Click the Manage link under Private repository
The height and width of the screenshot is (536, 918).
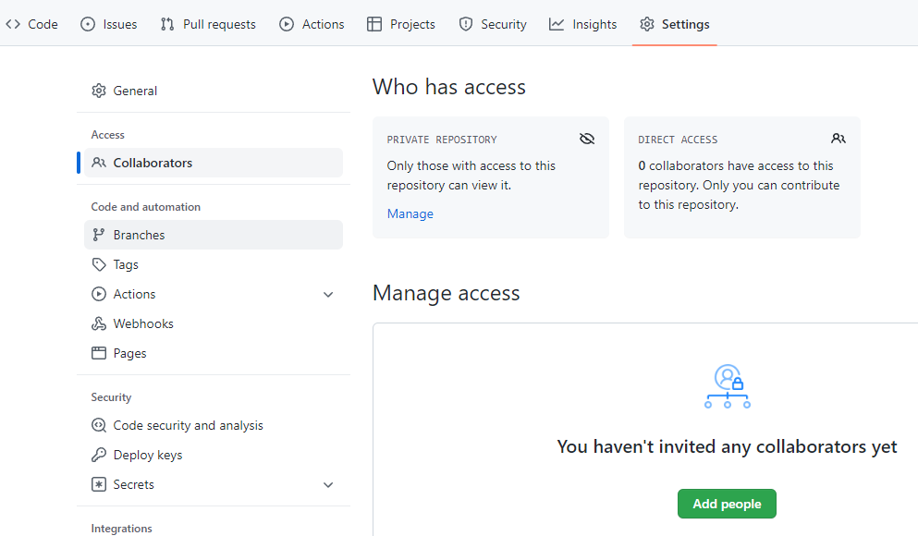(410, 213)
